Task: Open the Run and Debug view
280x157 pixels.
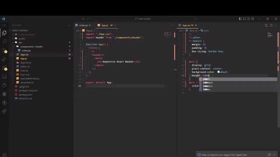Action: 4,59
